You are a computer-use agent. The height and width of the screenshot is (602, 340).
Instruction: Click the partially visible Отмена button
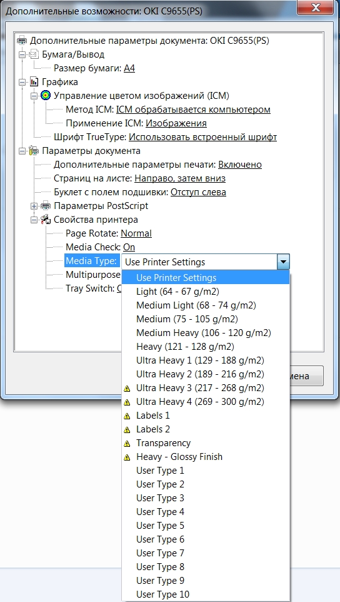307,376
